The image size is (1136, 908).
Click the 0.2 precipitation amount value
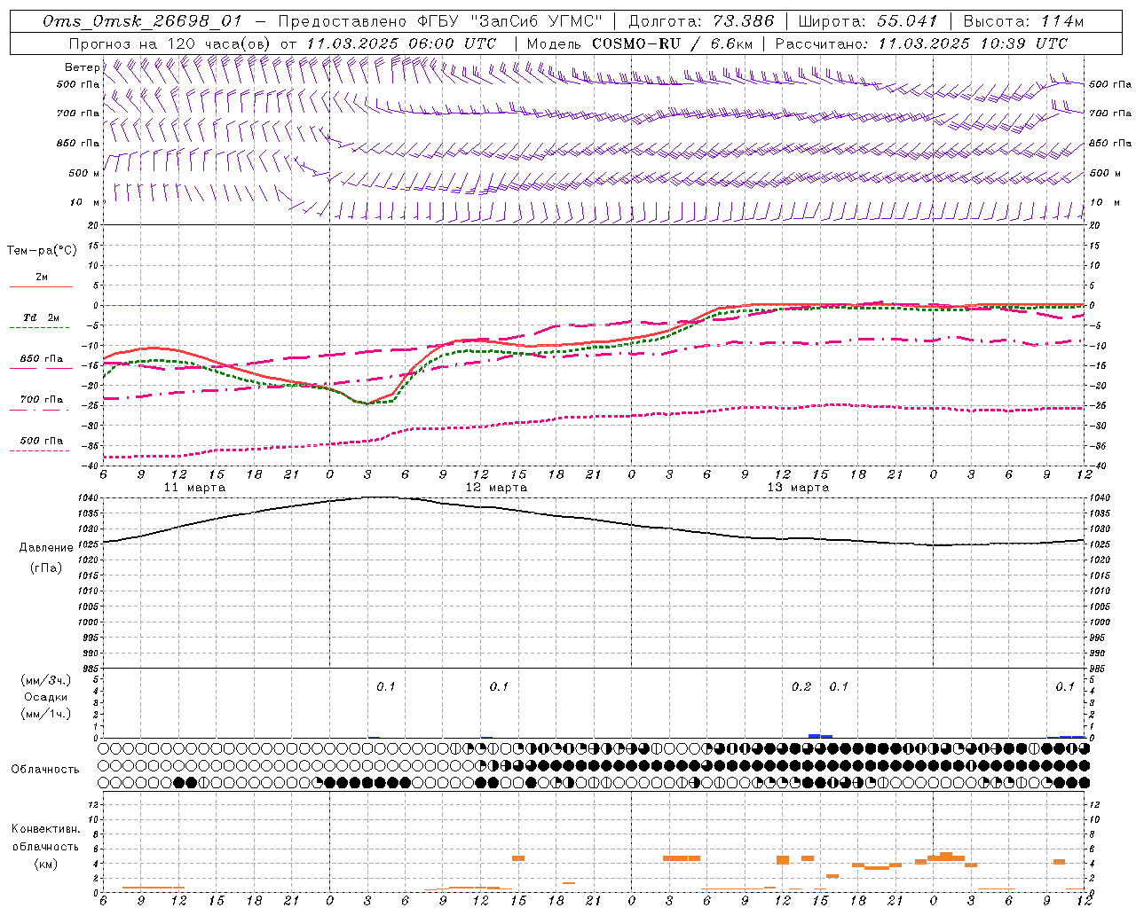(x=801, y=686)
